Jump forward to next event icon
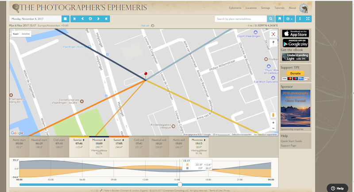354x192 pixels. (106, 19)
